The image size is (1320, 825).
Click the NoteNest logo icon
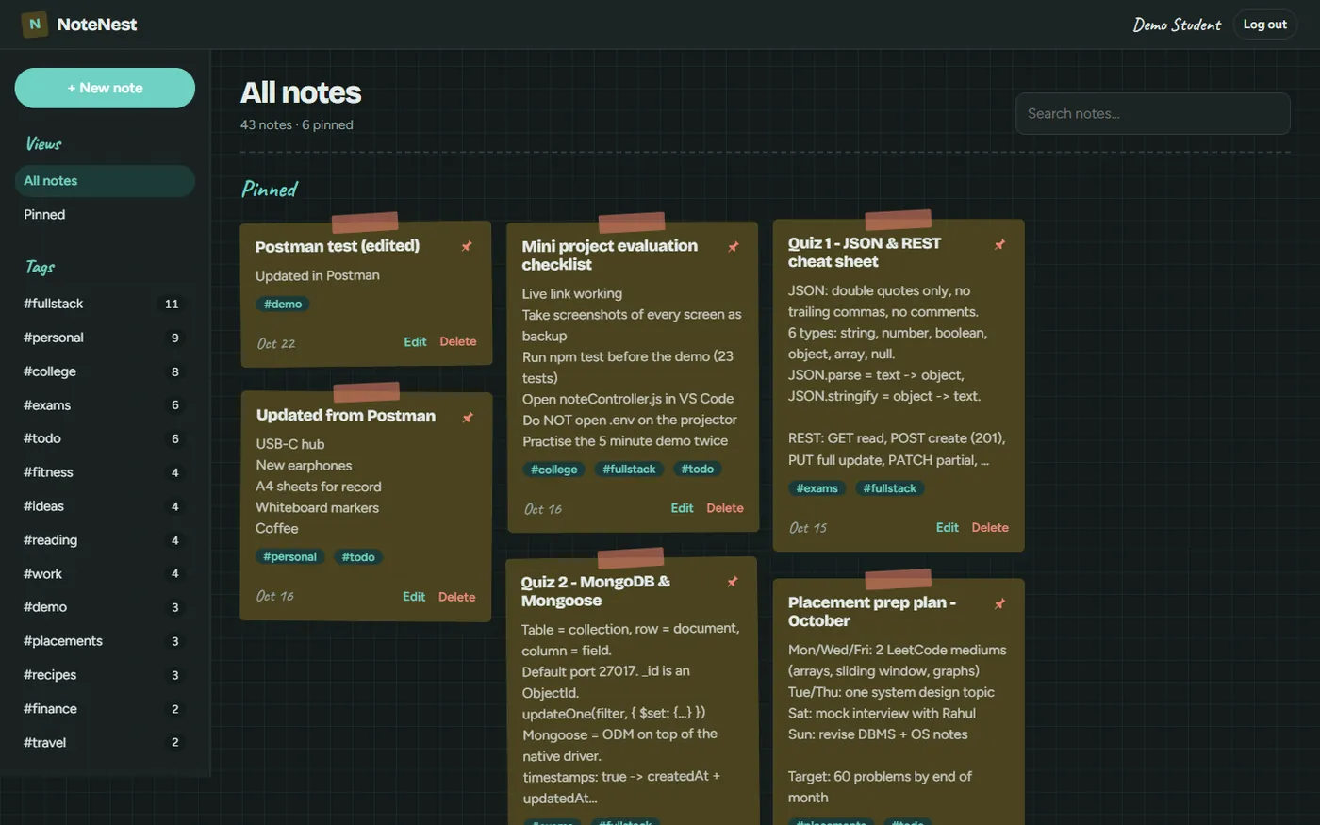coord(35,25)
